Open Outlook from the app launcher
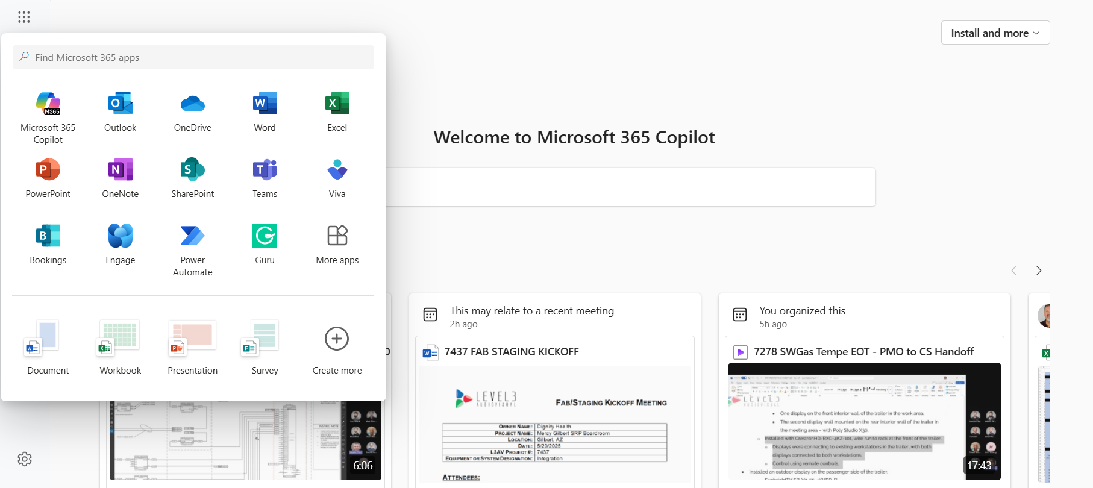 pyautogui.click(x=120, y=111)
